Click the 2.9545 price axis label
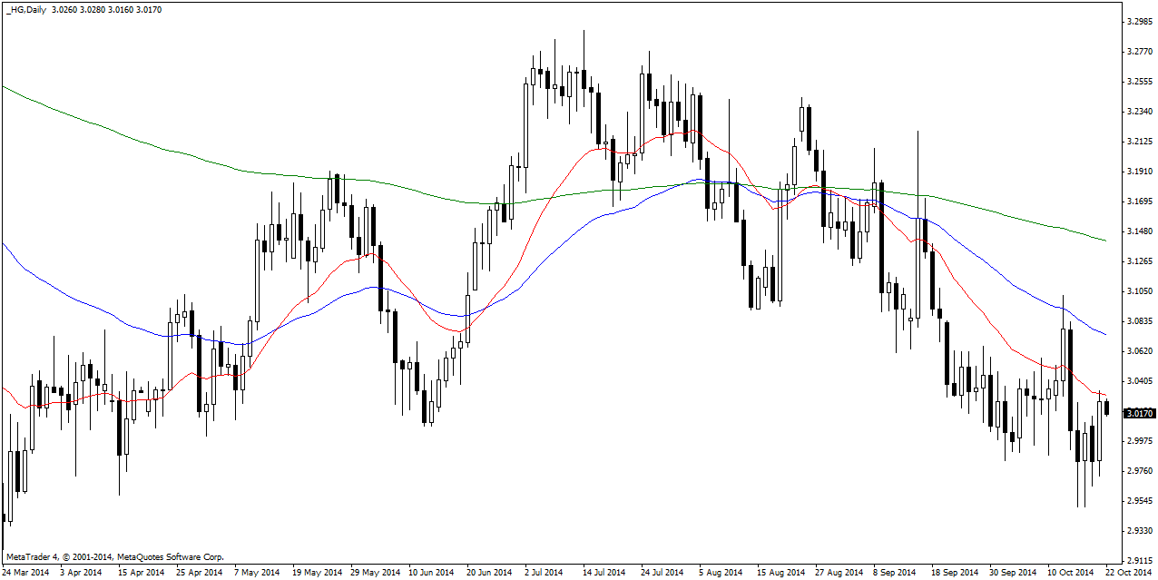The image size is (1158, 580). coord(1138,501)
